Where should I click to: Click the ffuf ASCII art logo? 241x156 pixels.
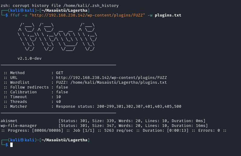click(57, 37)
